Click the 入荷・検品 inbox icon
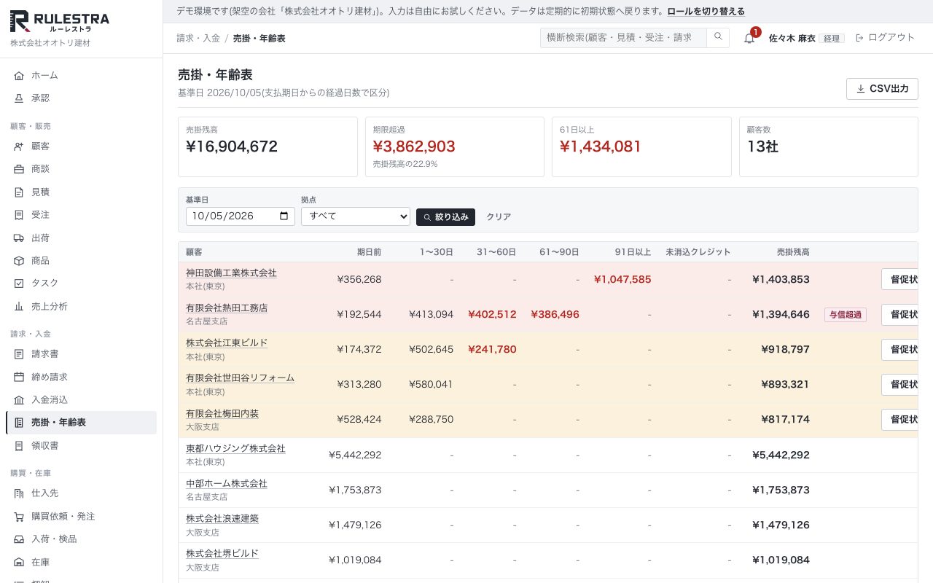The width and height of the screenshot is (933, 583). [19, 539]
